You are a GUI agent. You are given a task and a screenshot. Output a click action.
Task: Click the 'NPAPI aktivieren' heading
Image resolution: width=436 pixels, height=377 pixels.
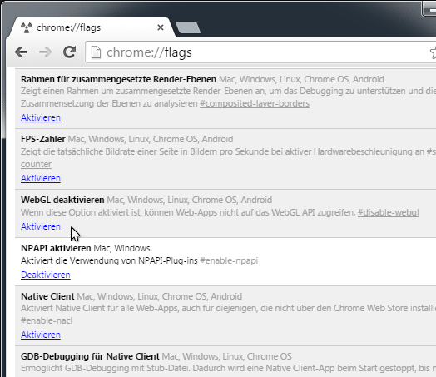click(56, 248)
